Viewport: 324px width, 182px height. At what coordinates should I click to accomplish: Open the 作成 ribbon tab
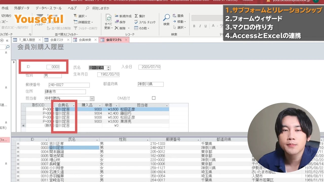coord(5,8)
